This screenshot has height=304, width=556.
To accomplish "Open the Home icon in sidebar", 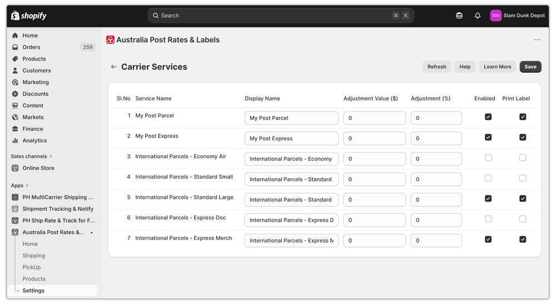I will click(15, 36).
